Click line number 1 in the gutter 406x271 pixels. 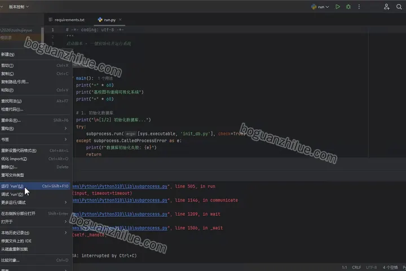[52, 30]
